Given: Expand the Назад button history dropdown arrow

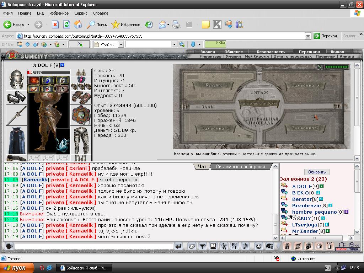Looking at the screenshot, I should pos(28,25).
